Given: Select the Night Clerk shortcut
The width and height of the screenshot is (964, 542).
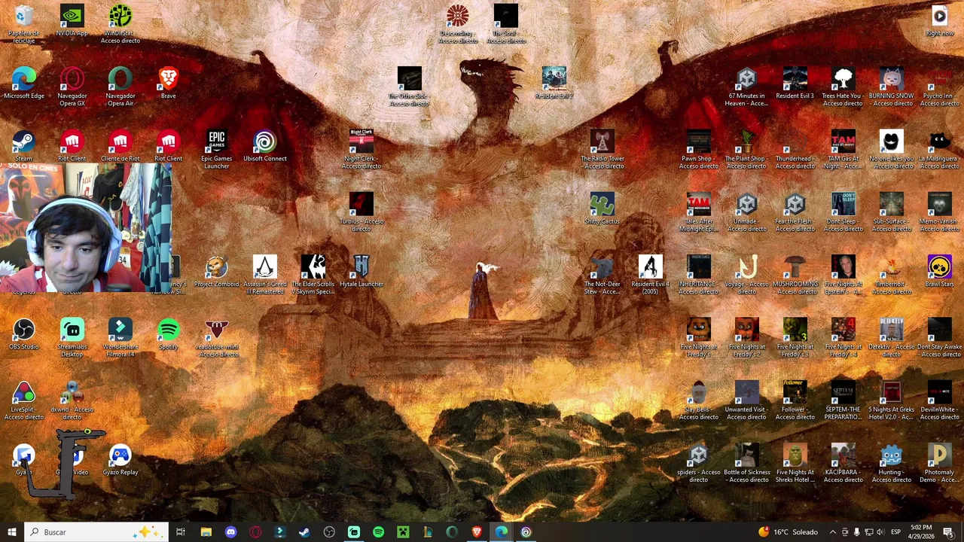Looking at the screenshot, I should (x=361, y=149).
